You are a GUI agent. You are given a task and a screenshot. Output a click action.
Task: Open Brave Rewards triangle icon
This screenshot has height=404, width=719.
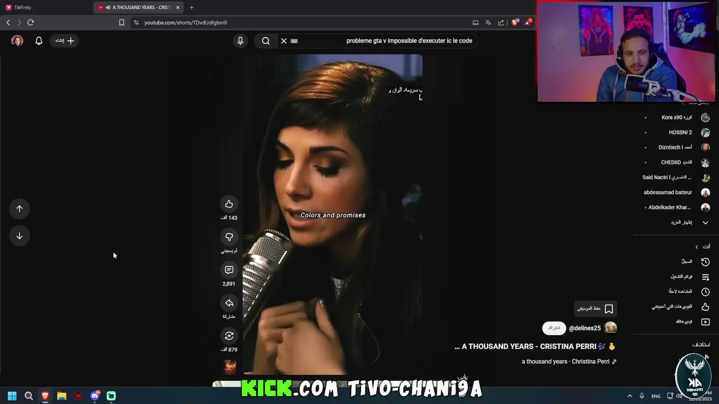click(528, 22)
